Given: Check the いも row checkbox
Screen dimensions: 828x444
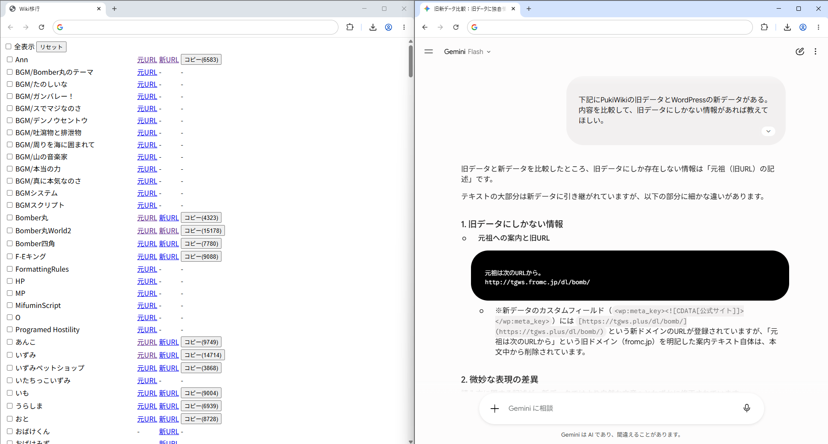Looking at the screenshot, I should (x=9, y=393).
